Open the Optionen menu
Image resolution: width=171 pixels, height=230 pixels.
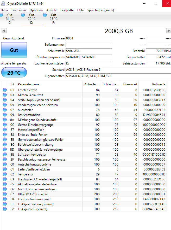(36, 10)
